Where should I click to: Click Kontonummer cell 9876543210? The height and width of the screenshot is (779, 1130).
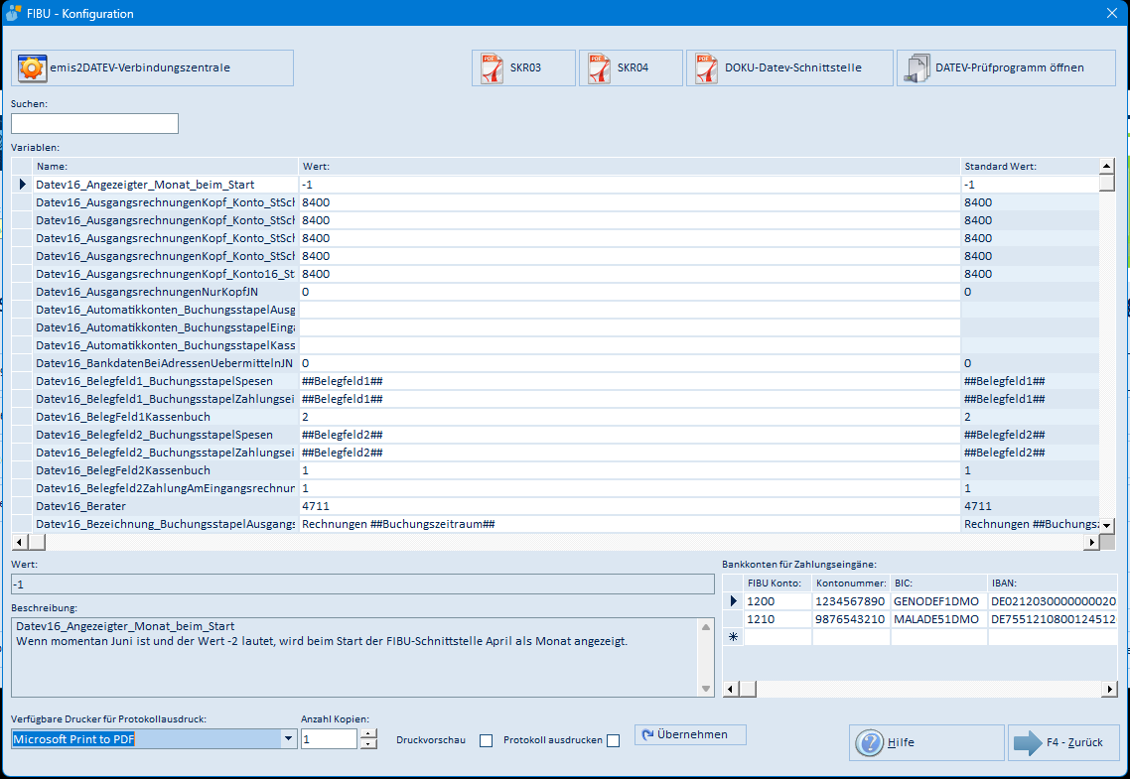(x=851, y=619)
